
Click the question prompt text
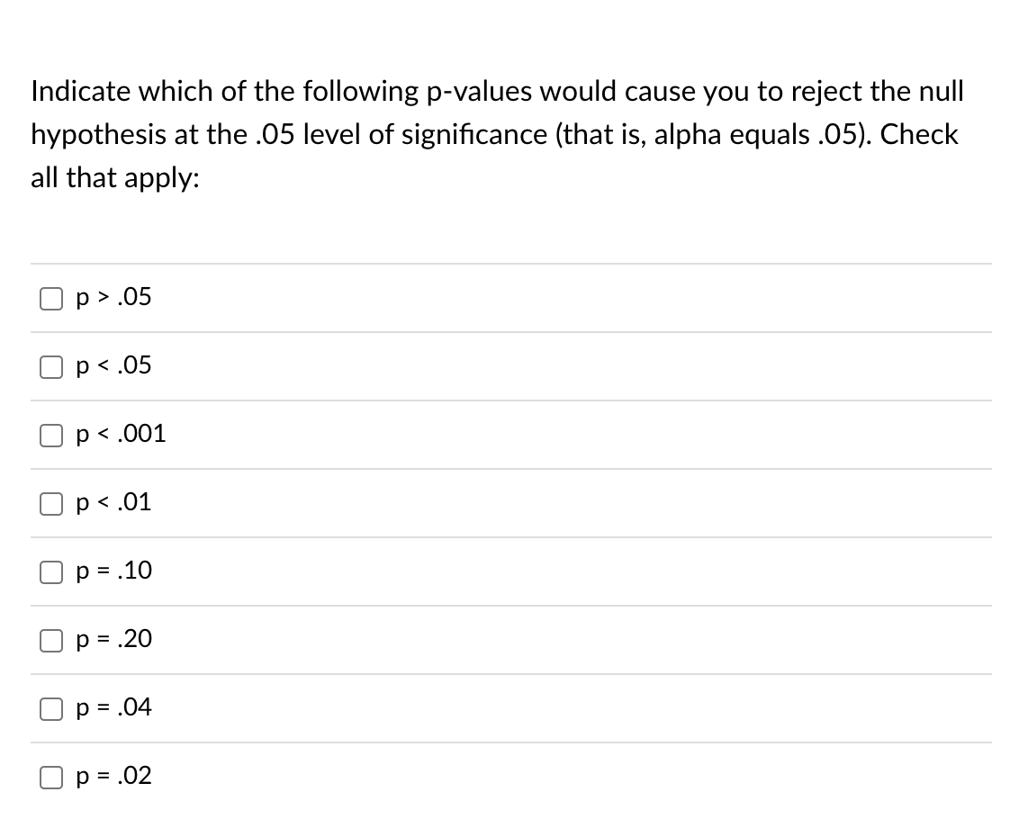click(x=495, y=134)
